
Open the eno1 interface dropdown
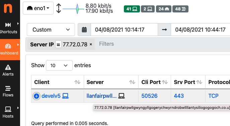click(38, 8)
